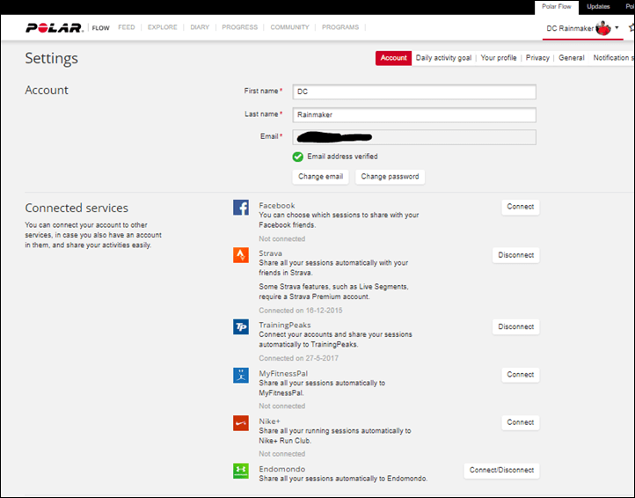Screen dimensions: 635x498
Task: Click the FLOW label beside logo
Action: 100,28
